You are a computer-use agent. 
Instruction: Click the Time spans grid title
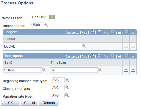pyautogui.click(x=14, y=56)
